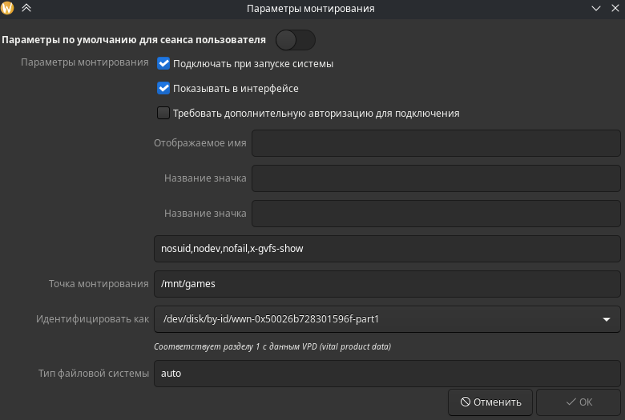
Task: Select the Тип файловой системы field
Action: click(388, 374)
